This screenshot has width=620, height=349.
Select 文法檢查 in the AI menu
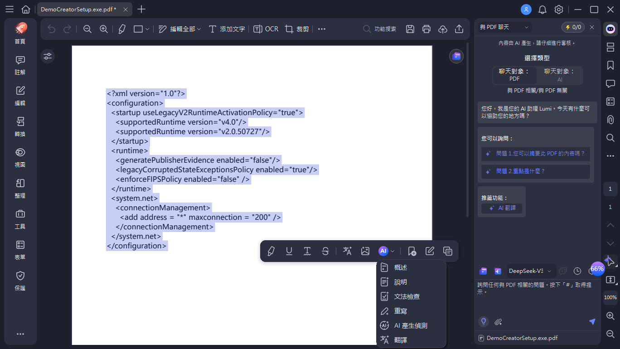(x=407, y=296)
